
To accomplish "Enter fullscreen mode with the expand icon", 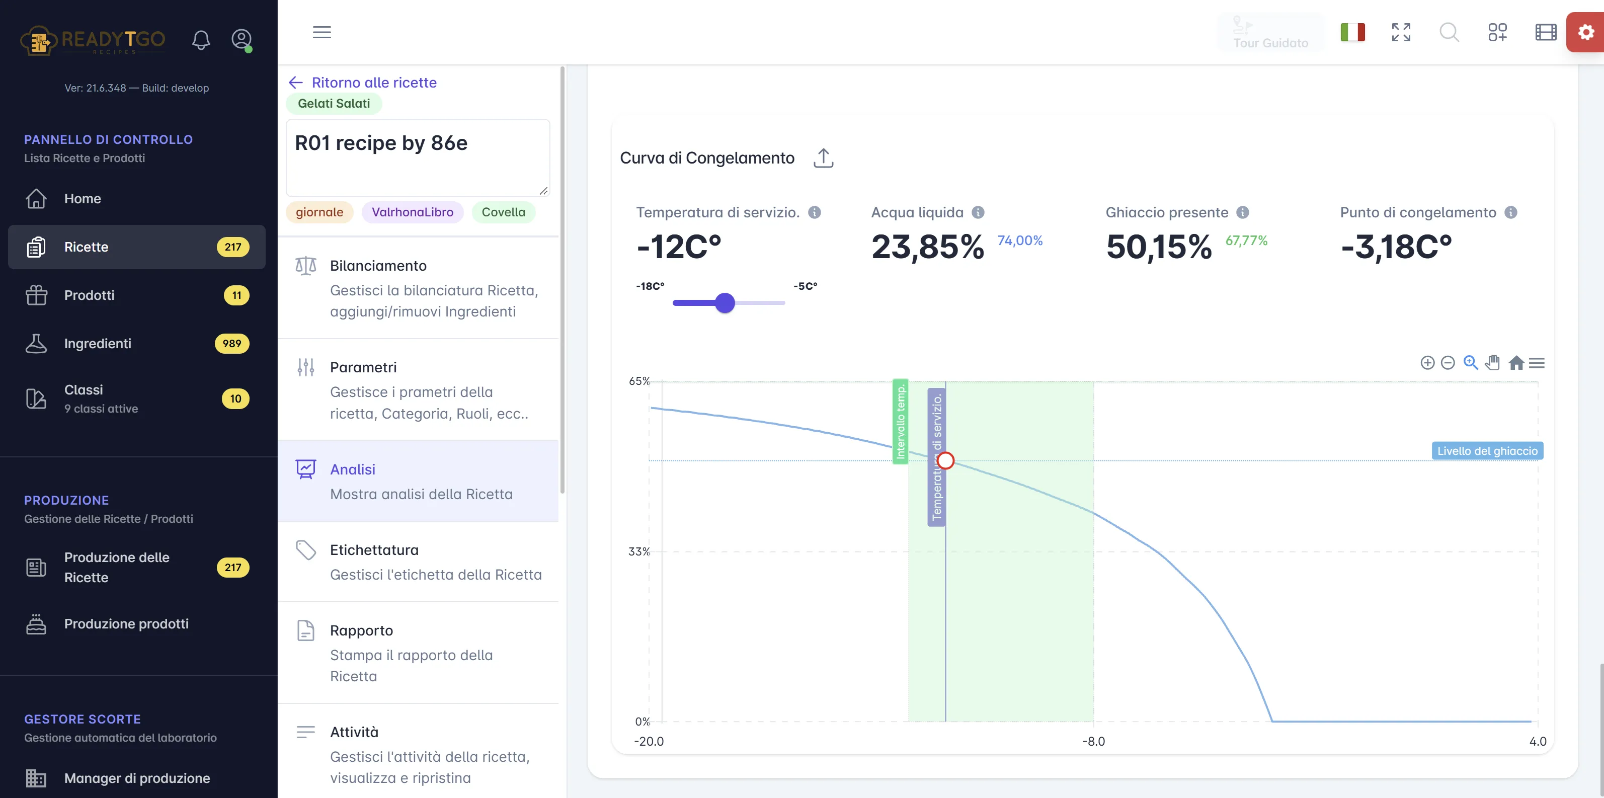I will [1401, 32].
